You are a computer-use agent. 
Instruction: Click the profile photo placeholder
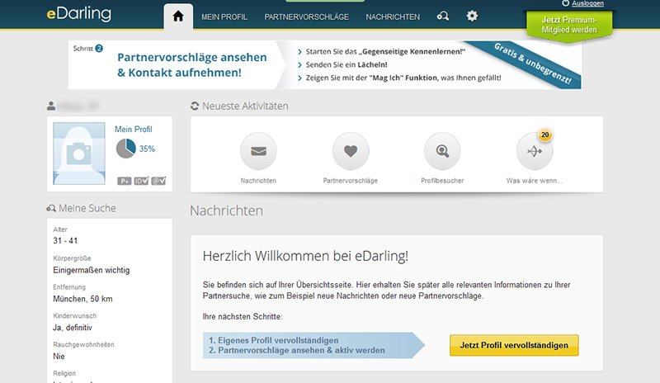(x=79, y=154)
